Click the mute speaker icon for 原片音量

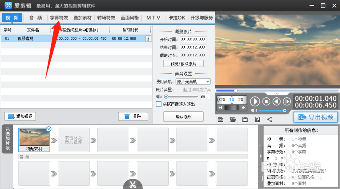[x=159, y=97]
